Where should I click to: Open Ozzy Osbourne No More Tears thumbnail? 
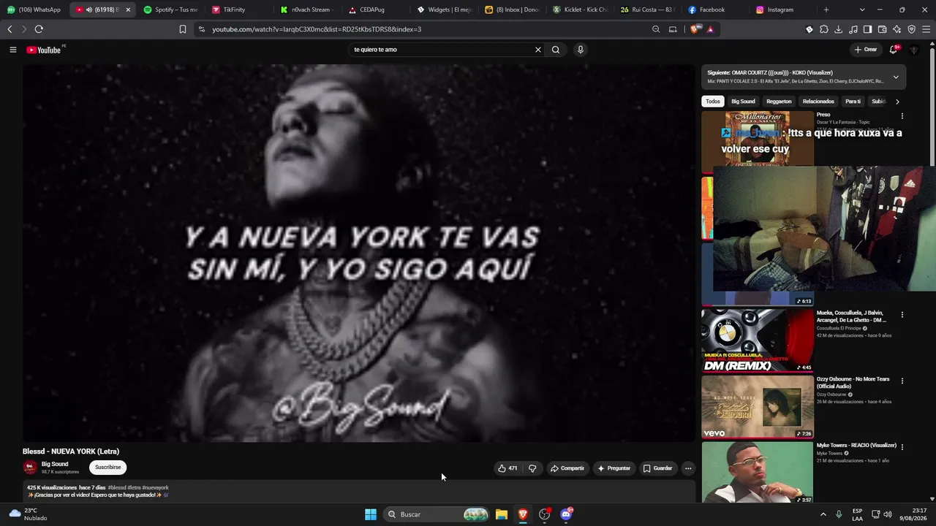click(758, 407)
